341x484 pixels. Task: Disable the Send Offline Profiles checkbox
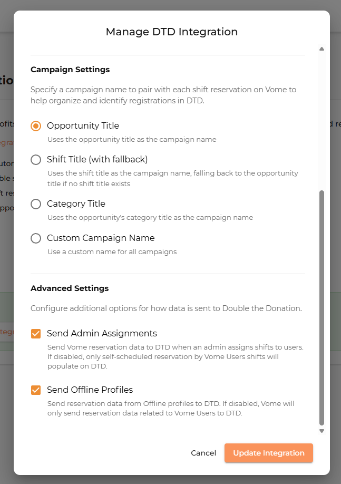point(36,390)
